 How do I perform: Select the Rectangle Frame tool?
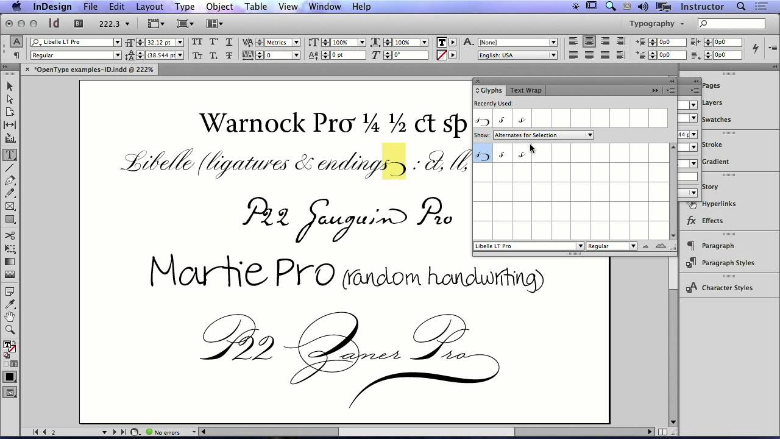pyautogui.click(x=10, y=207)
